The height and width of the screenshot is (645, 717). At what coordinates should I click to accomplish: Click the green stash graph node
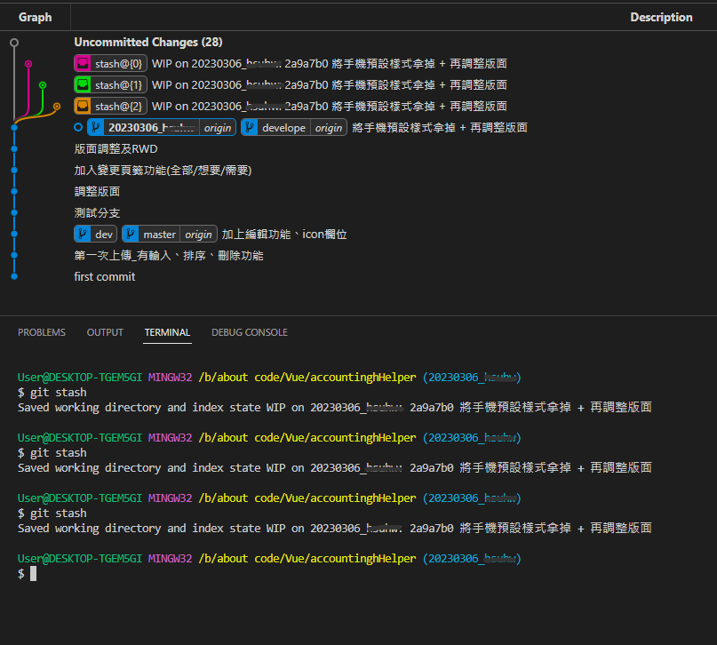click(x=43, y=85)
